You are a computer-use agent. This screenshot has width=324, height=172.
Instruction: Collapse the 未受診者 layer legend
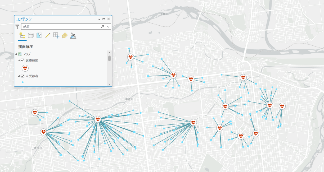tap(19, 76)
